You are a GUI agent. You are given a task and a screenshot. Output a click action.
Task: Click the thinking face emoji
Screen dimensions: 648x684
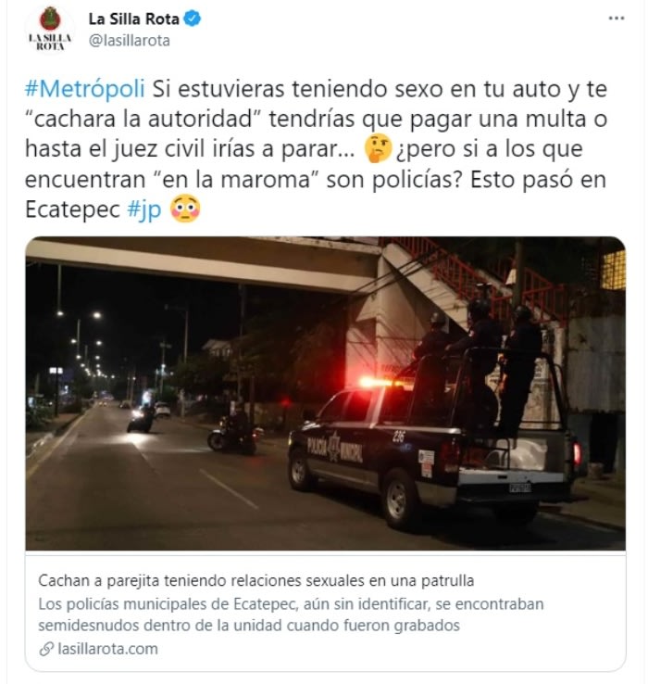[x=379, y=148]
